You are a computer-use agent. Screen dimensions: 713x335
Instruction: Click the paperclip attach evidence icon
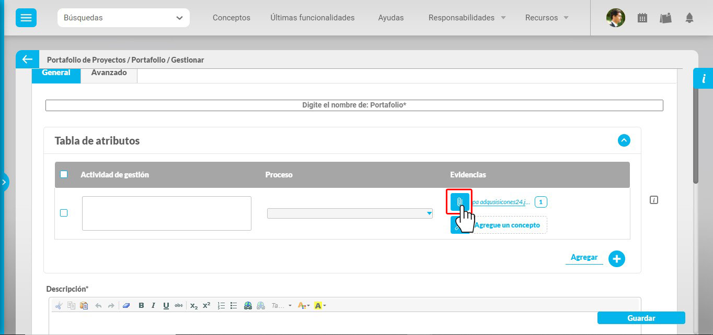point(459,201)
